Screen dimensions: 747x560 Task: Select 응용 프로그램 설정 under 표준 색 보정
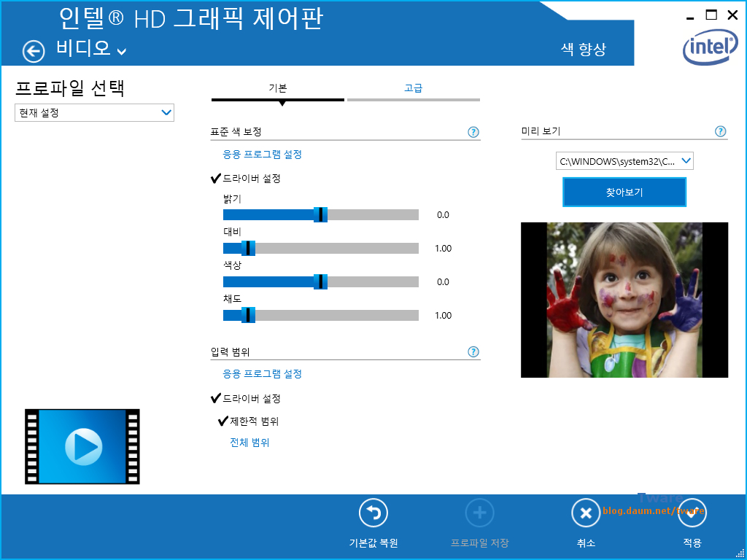pyautogui.click(x=263, y=155)
